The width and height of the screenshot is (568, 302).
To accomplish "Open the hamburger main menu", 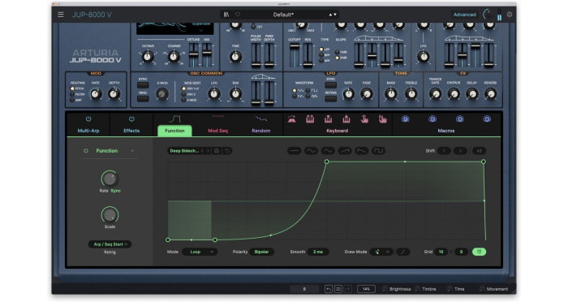I will click(x=61, y=15).
